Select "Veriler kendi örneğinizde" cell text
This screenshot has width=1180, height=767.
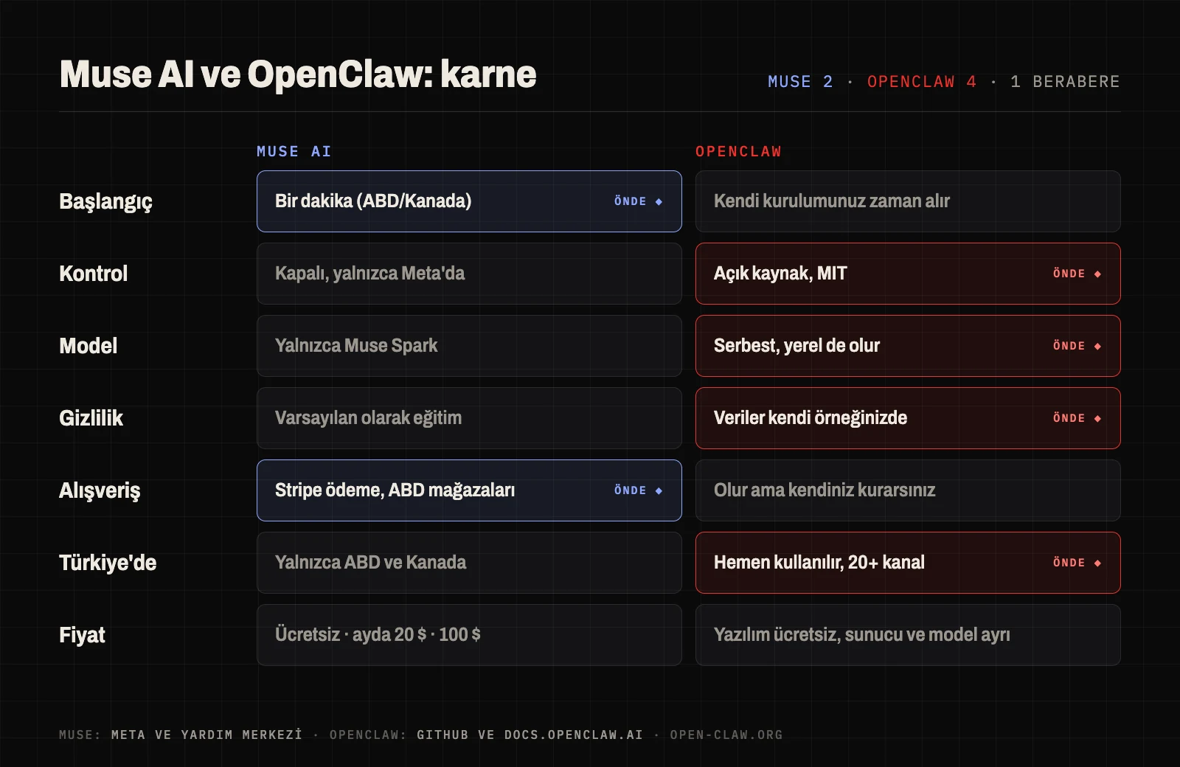(x=811, y=417)
